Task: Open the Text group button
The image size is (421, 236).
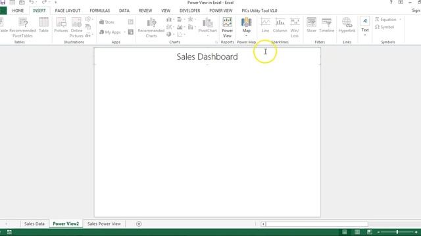Action: pos(365,26)
